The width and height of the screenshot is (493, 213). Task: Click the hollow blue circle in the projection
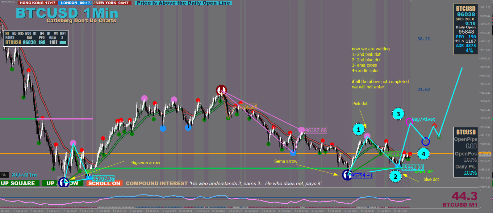click(426, 142)
